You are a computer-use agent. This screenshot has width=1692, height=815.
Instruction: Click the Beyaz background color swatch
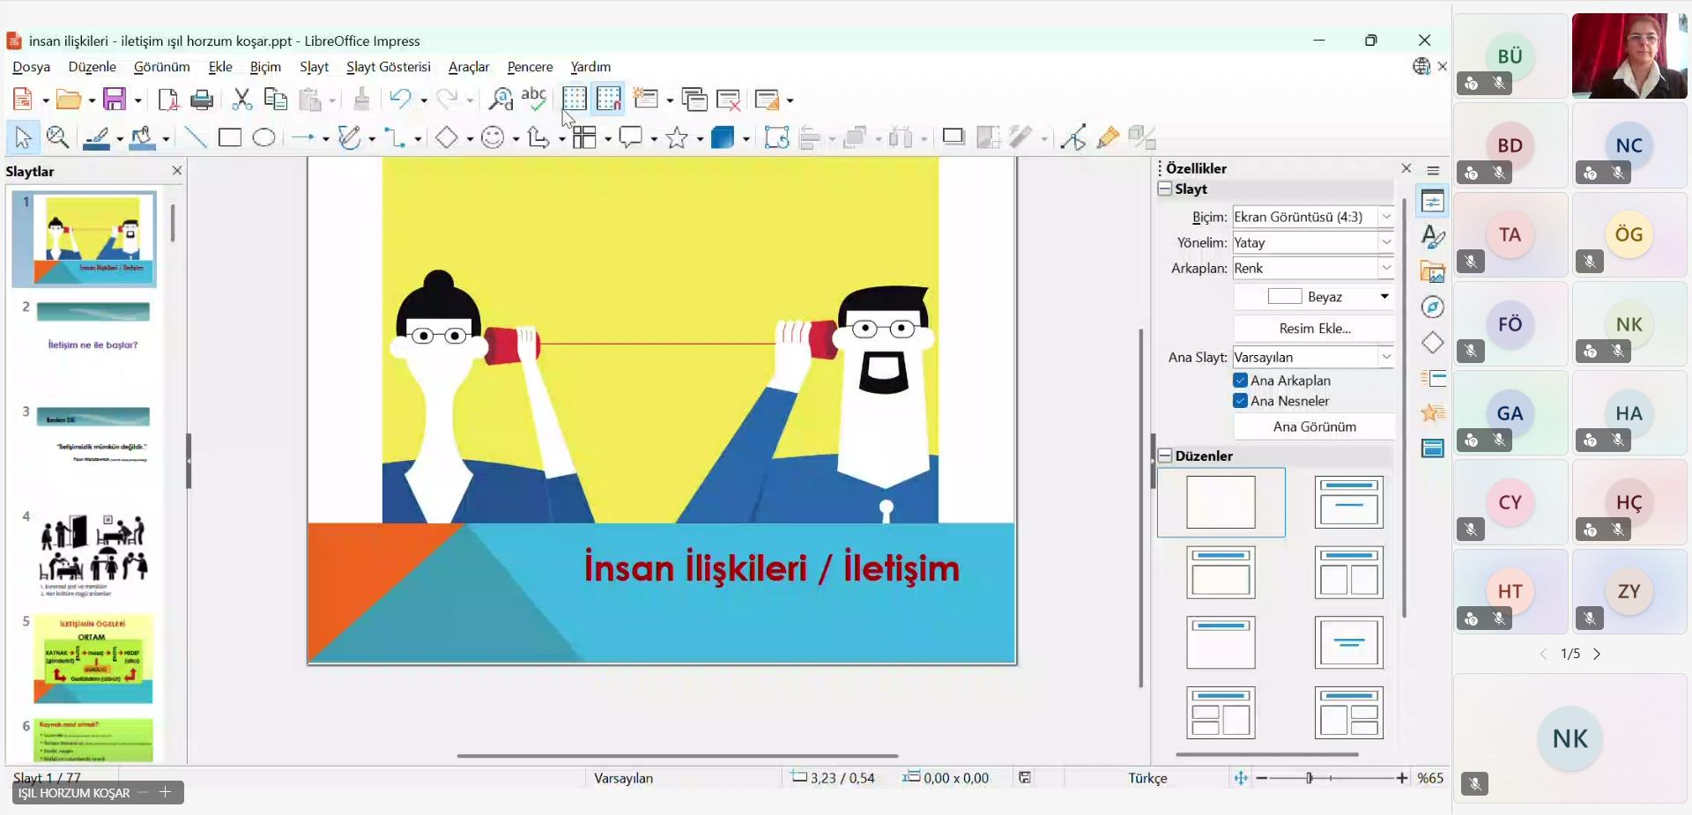point(1285,297)
